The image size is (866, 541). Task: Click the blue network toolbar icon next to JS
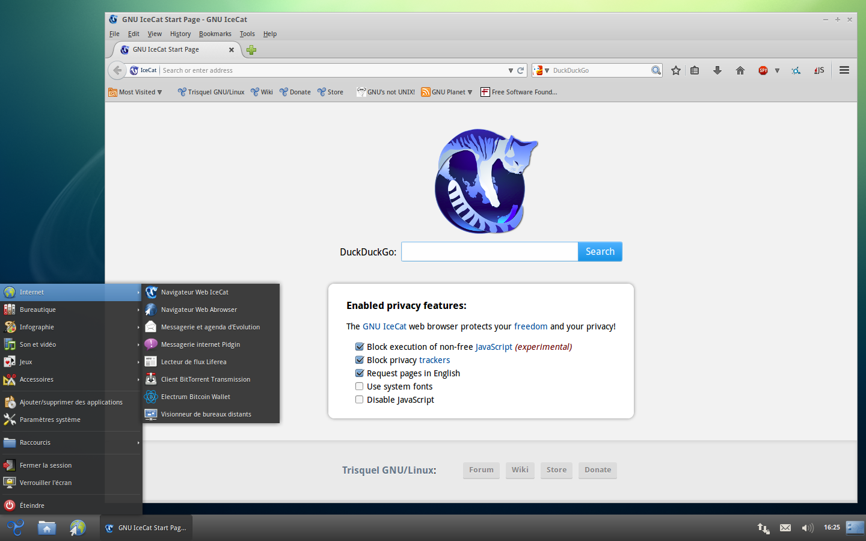click(x=796, y=70)
